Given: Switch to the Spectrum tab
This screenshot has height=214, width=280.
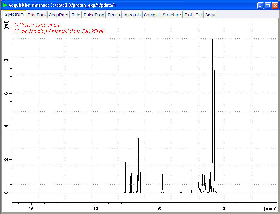Looking at the screenshot, I should pos(14,14).
